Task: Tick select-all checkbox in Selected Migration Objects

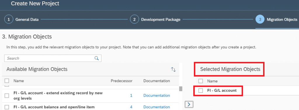Action: [x=201, y=81]
